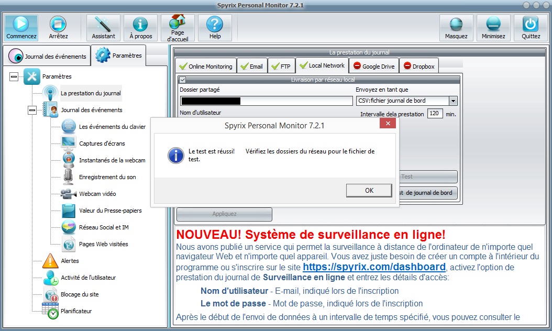Click the Arrêtez stop icon

58,24
